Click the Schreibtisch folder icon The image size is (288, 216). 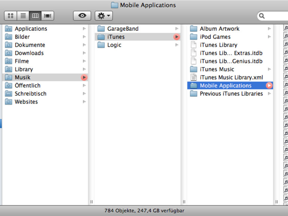(x=9, y=93)
